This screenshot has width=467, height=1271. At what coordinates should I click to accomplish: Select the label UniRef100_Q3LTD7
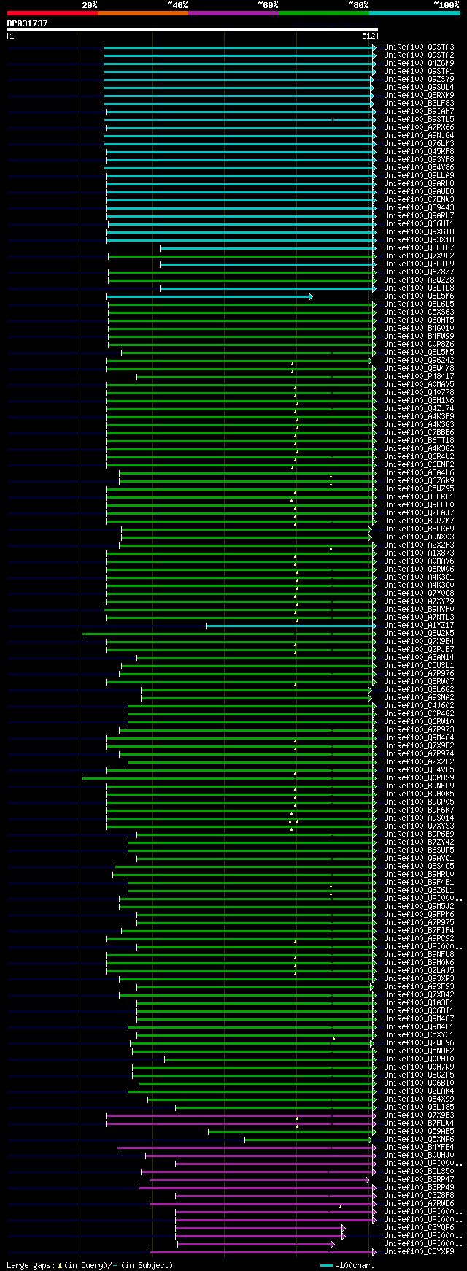419,248
